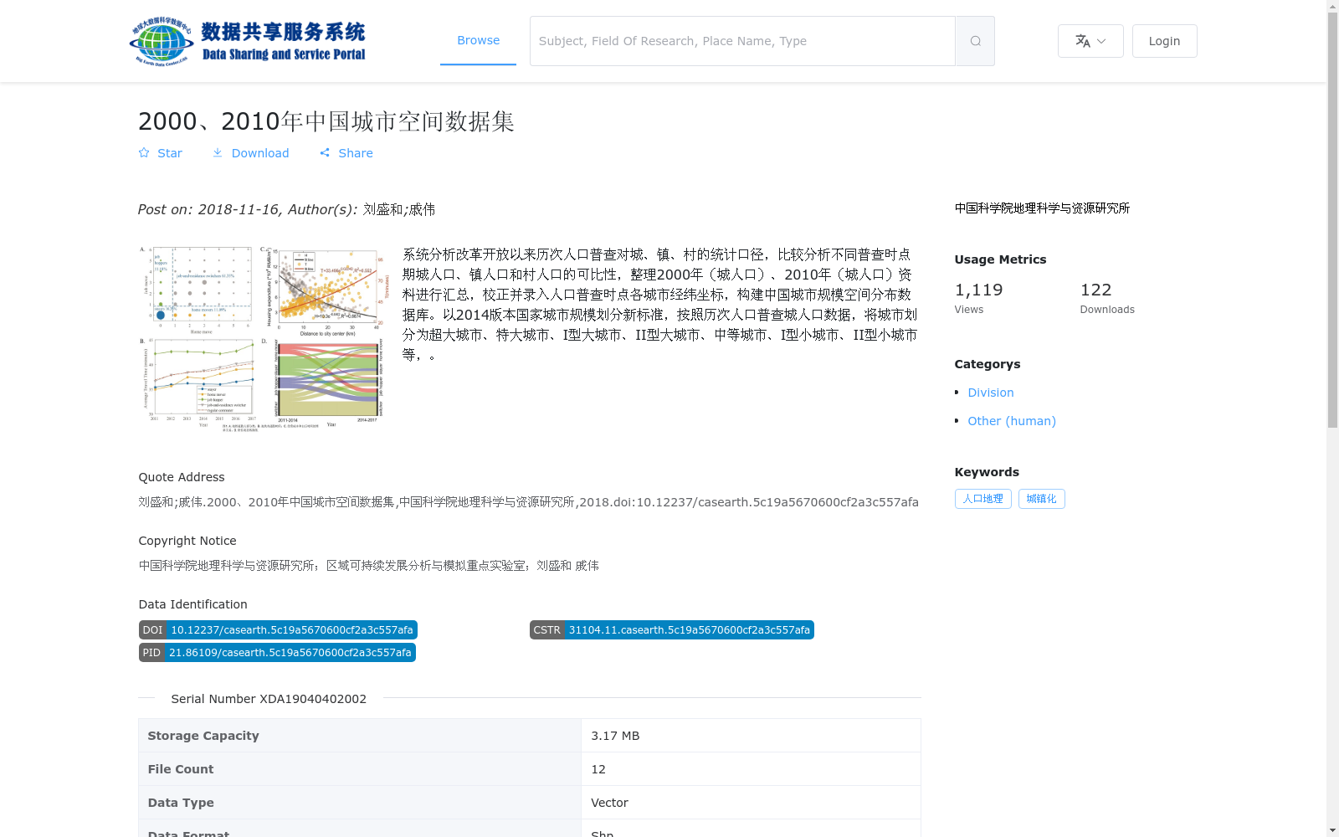Click the Vector data type value

[609, 803]
